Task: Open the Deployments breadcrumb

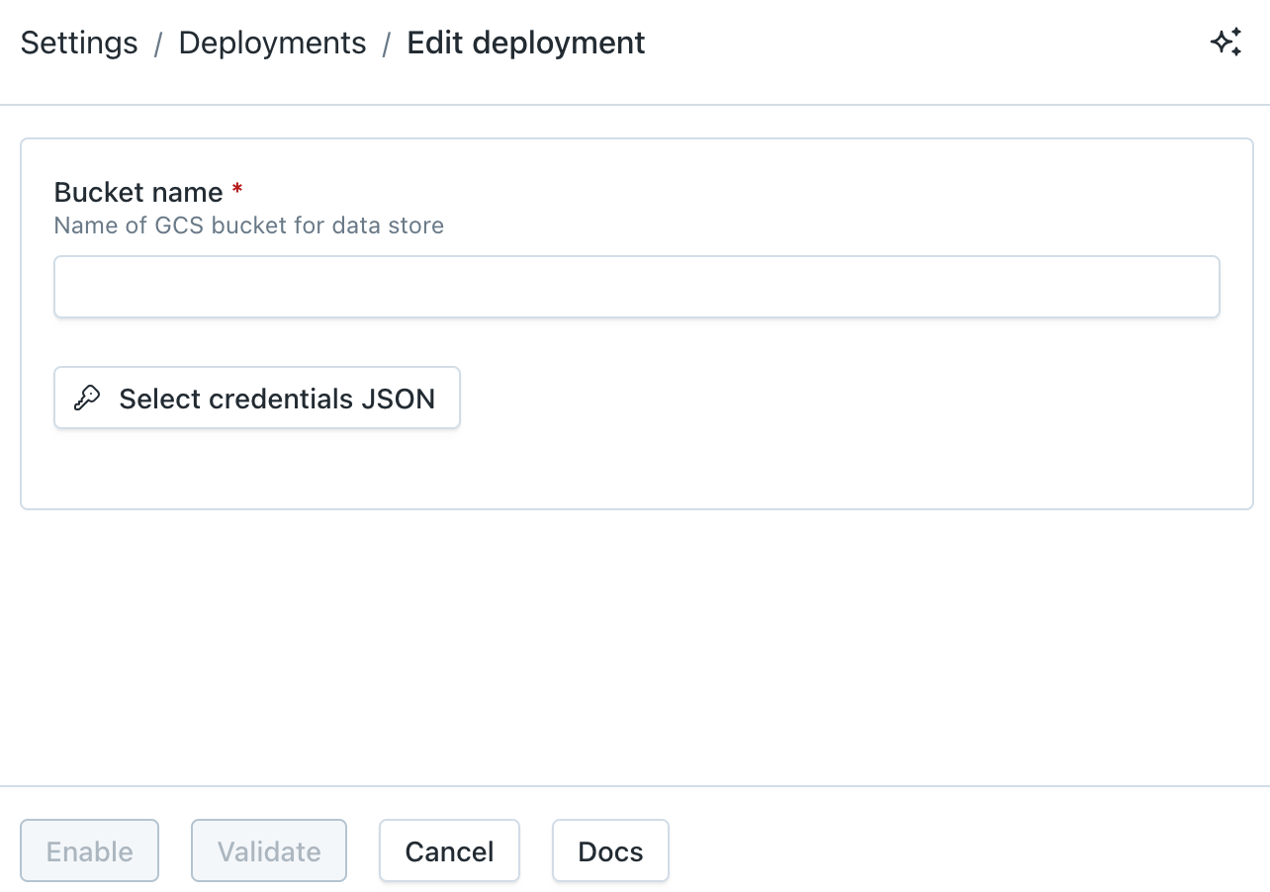Action: 272,44
